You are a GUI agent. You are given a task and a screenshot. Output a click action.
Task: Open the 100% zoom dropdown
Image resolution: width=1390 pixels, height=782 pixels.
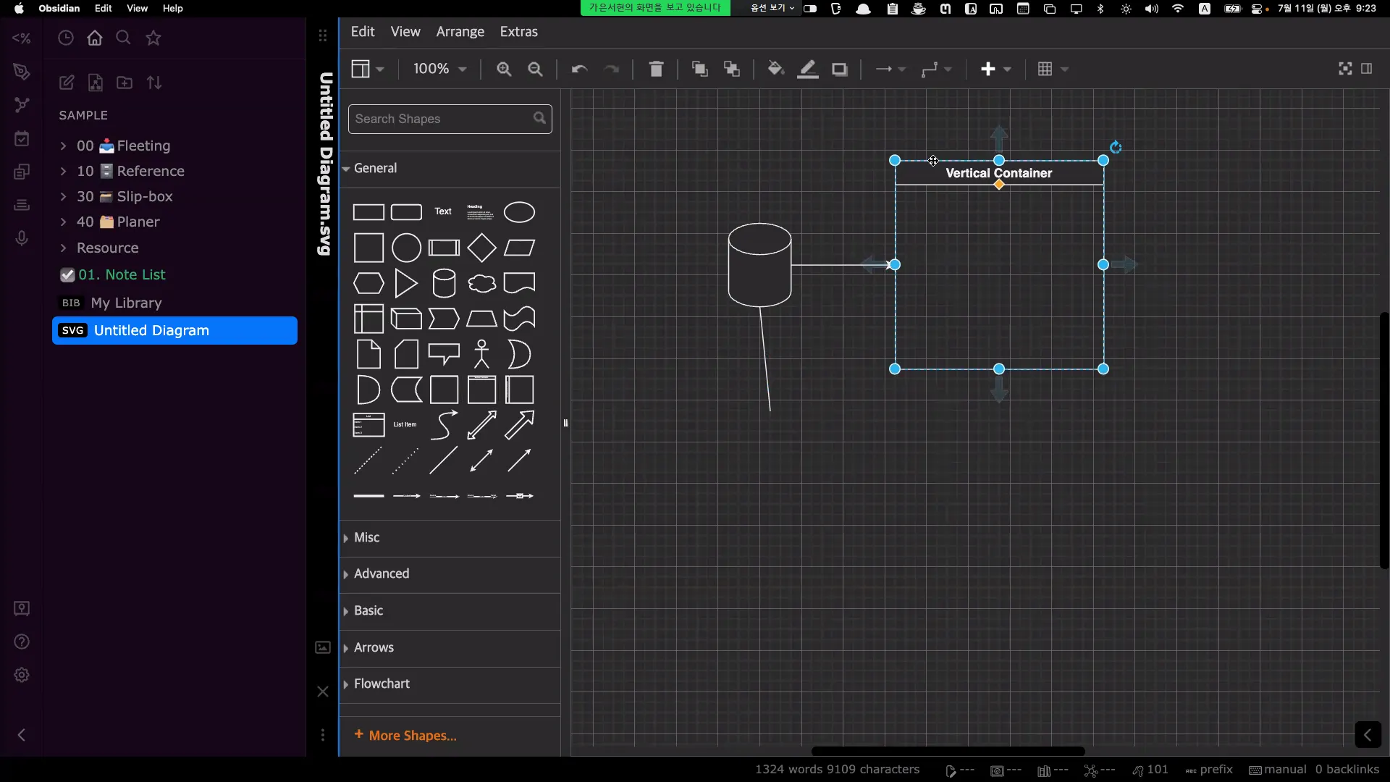point(439,69)
